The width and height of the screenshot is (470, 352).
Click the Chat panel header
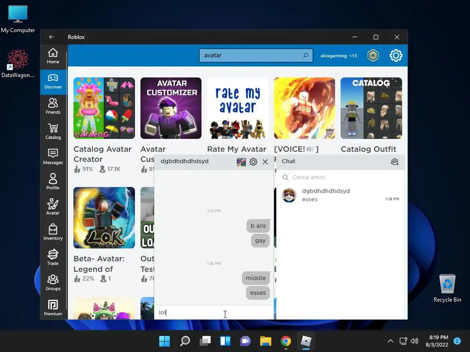[x=341, y=162]
